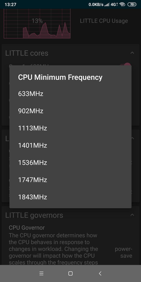Pick 1843MHz frequency option

pyautogui.click(x=70, y=197)
